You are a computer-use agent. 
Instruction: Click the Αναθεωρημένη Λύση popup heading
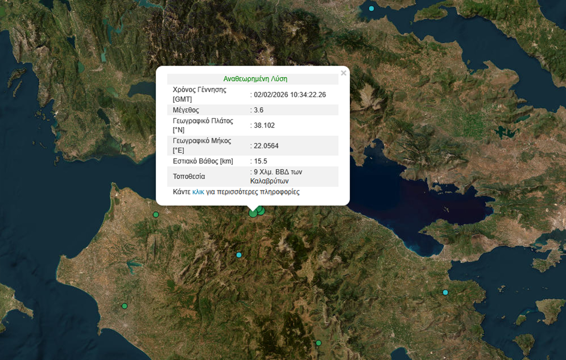[255, 79]
